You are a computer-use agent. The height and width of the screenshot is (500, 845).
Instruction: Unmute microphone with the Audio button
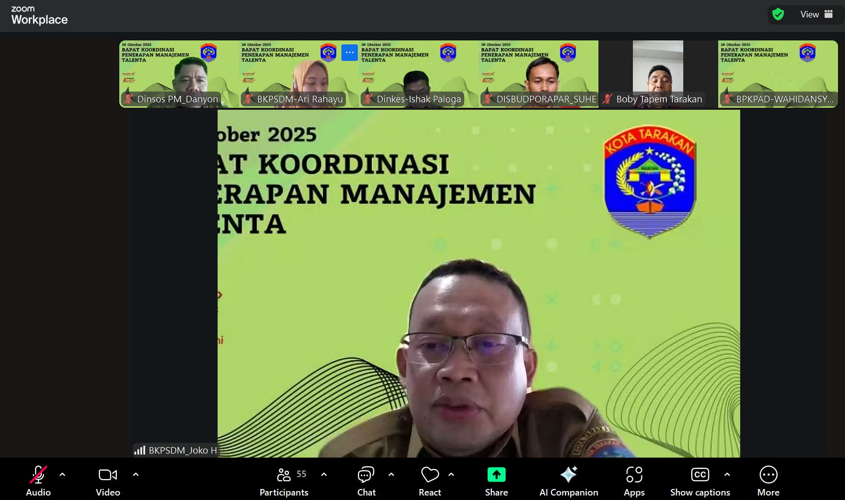38,481
